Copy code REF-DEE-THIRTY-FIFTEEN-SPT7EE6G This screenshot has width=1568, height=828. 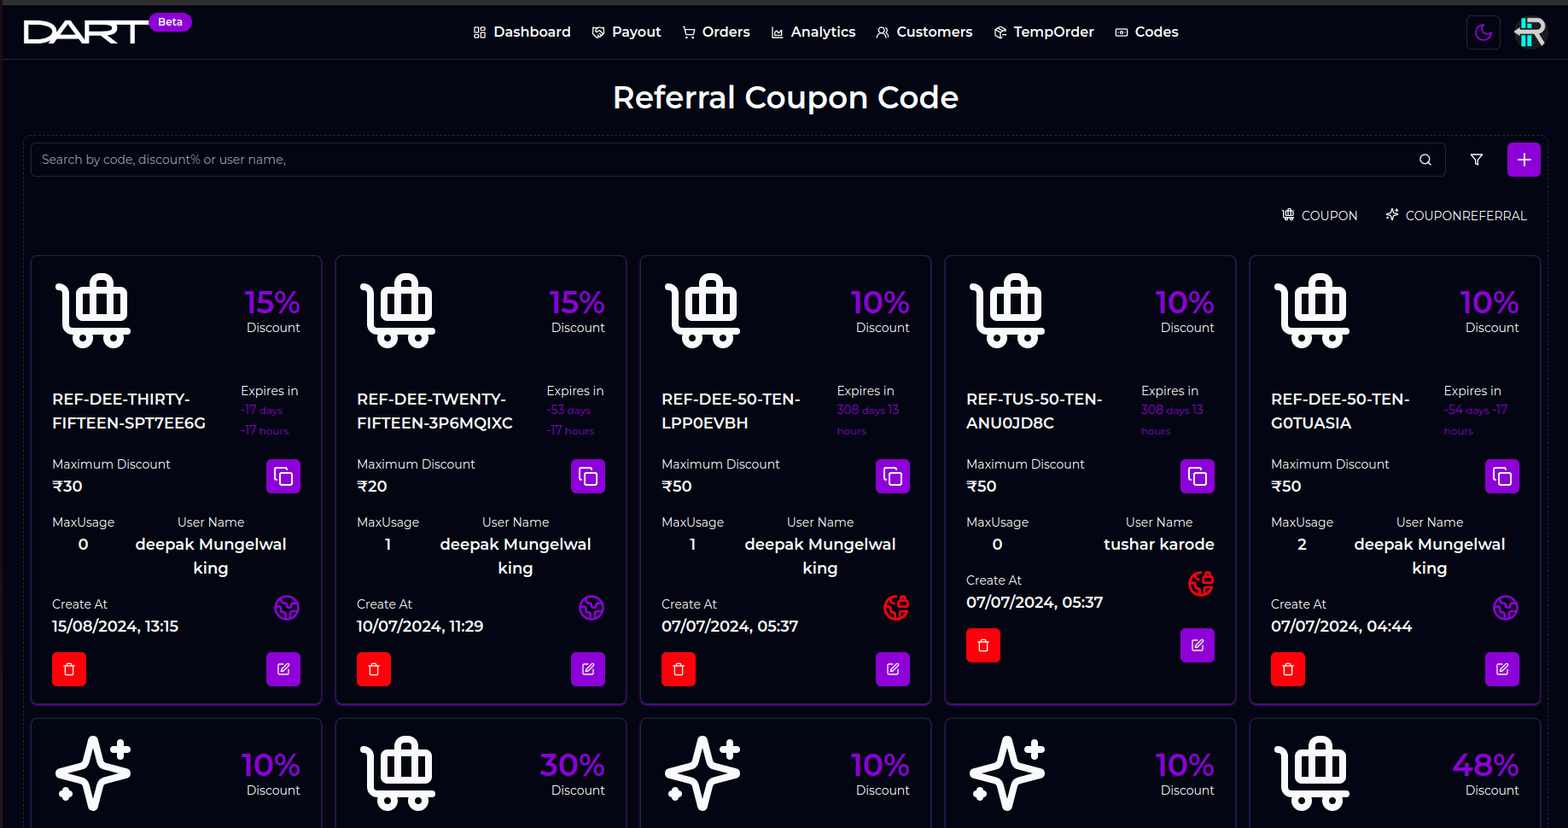[283, 476]
